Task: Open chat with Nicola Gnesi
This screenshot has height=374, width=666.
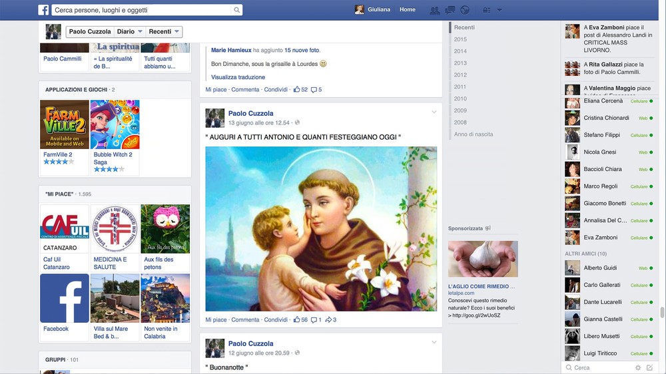Action: pyautogui.click(x=609, y=152)
